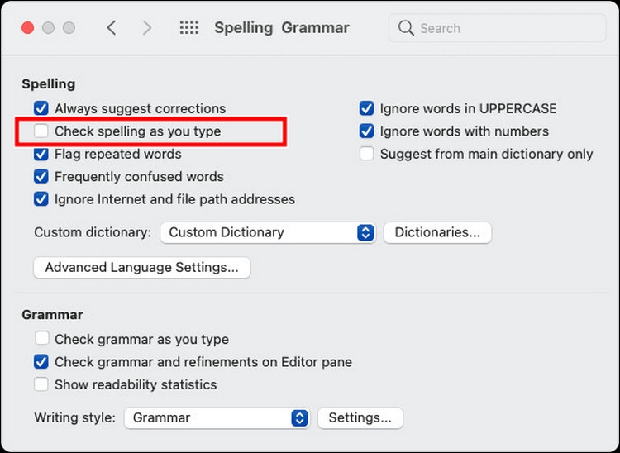
Task: Enable Suggest from main dictionary only
Action: (366, 154)
